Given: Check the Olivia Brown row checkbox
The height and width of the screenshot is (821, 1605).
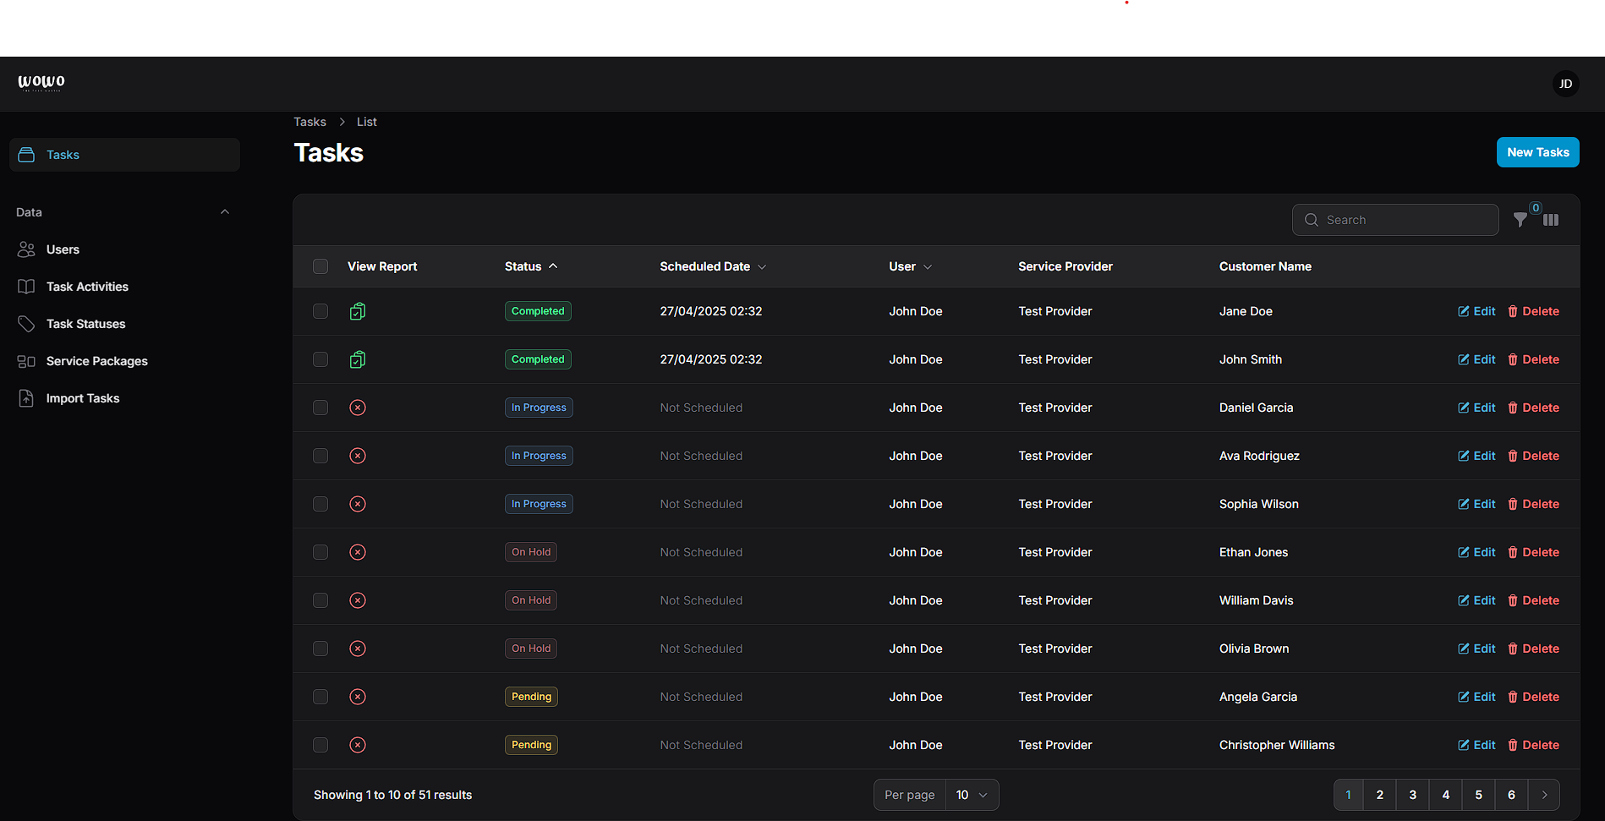Looking at the screenshot, I should (320, 649).
